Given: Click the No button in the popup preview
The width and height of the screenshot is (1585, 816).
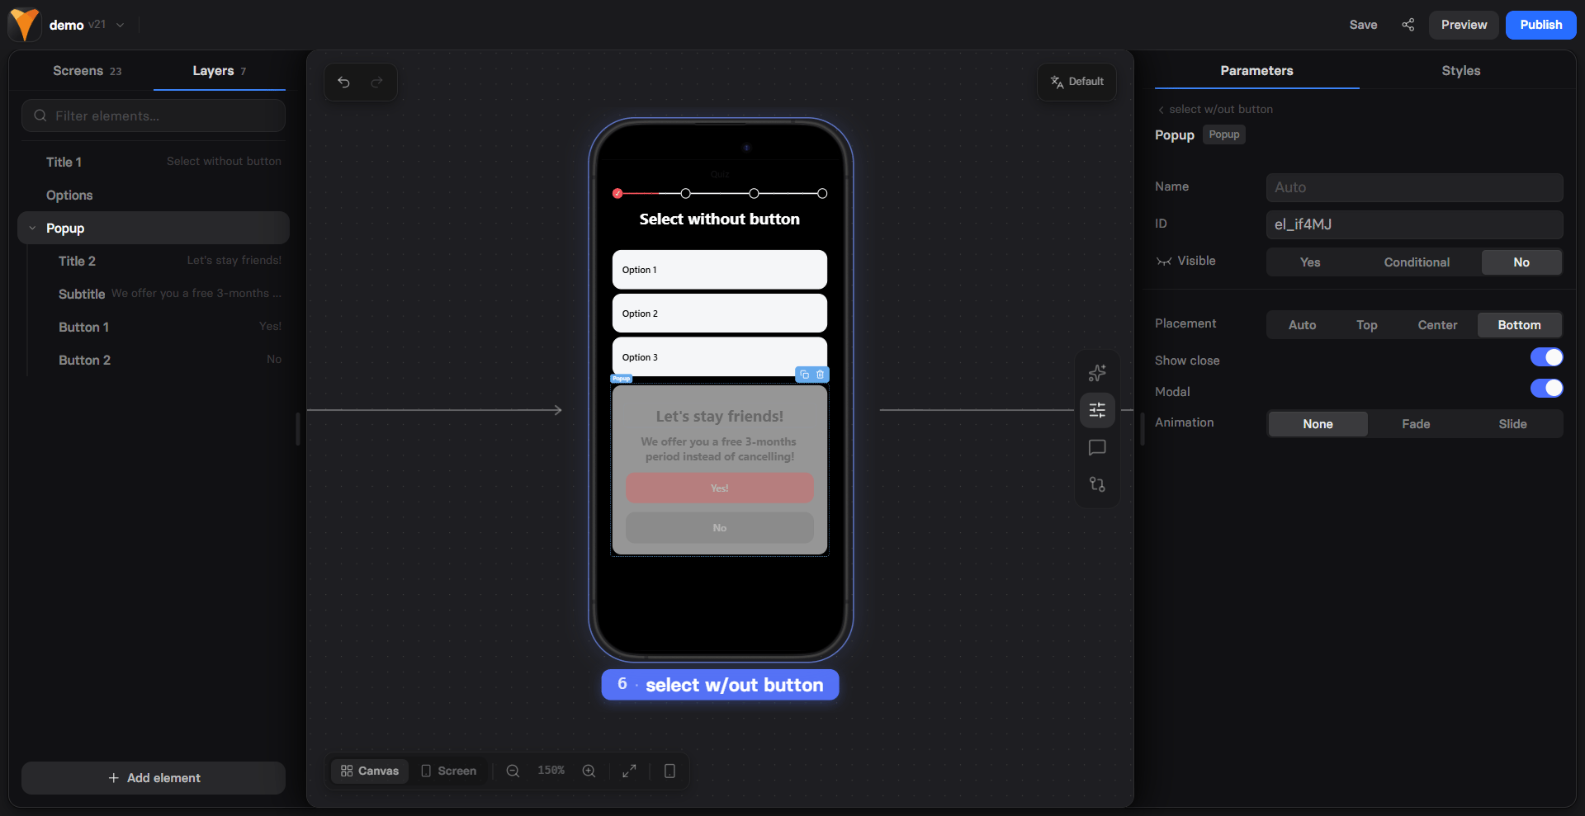Looking at the screenshot, I should point(720,528).
